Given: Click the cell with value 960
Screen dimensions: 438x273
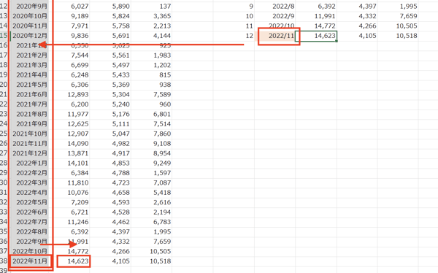Looking at the screenshot, I should [x=151, y=104].
